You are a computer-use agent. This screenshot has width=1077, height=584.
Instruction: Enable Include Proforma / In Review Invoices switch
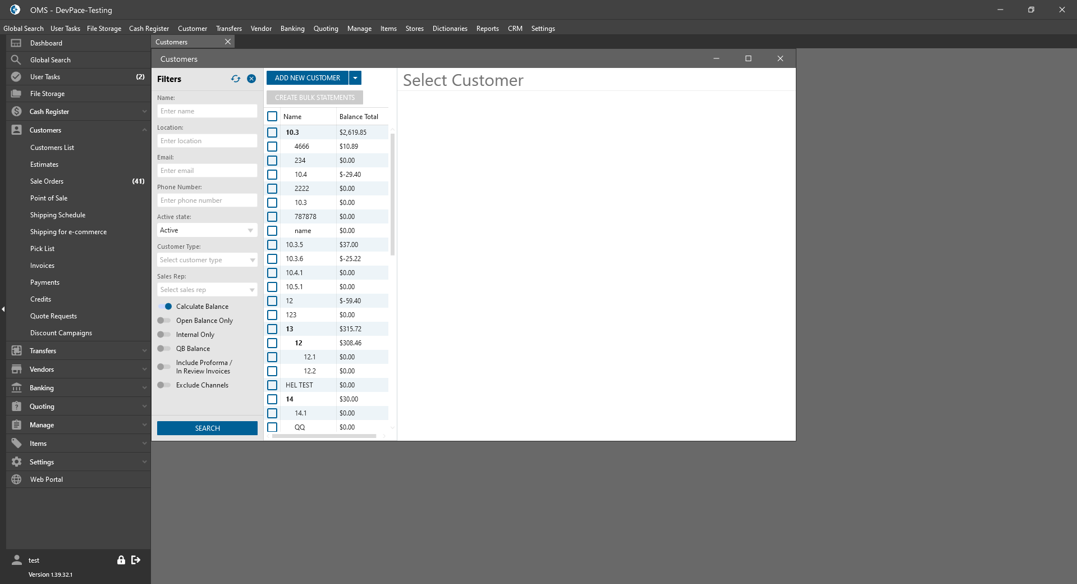[164, 367]
